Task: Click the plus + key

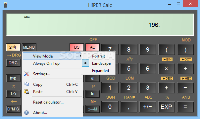Action: click(167, 87)
